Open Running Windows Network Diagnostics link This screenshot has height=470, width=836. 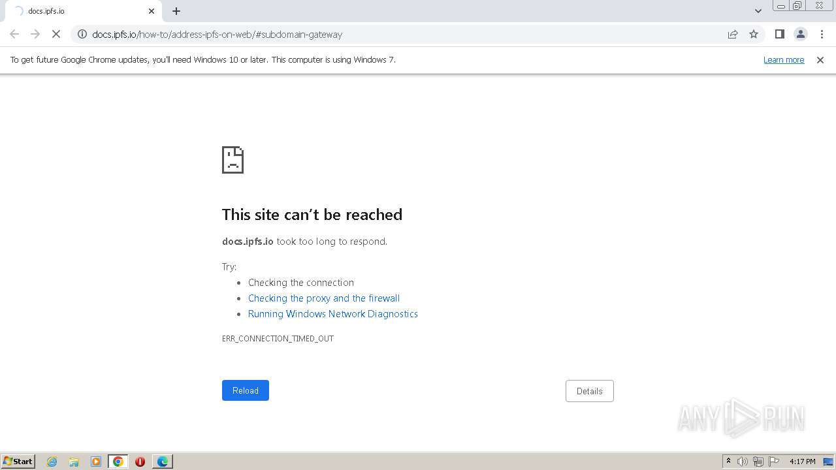(332, 313)
